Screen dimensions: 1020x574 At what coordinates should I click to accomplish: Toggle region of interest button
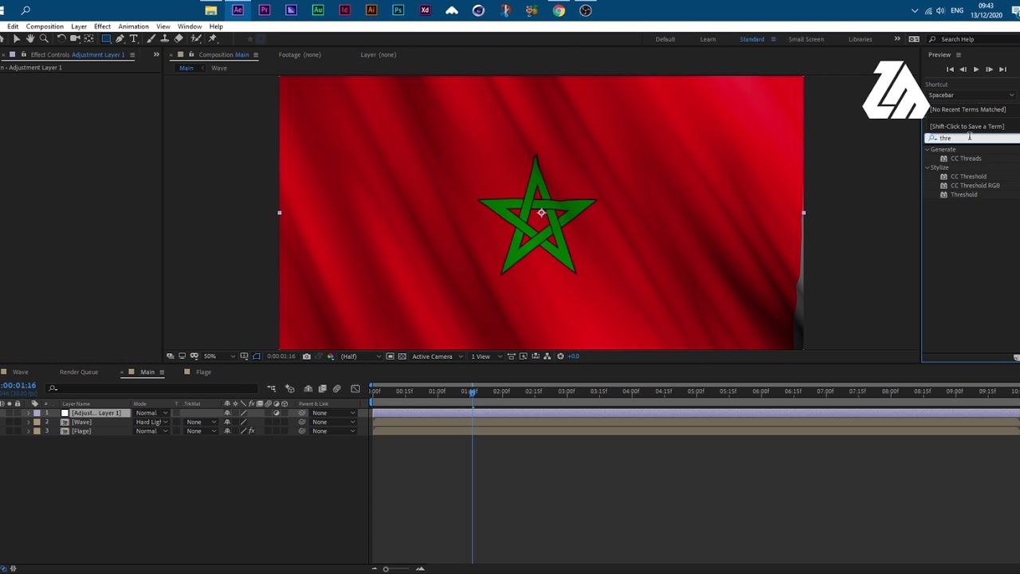click(390, 356)
